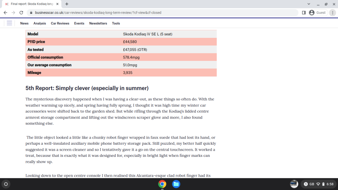Switch GB keyboard input method
Viewport: 338px width, 190px height.
point(312,184)
